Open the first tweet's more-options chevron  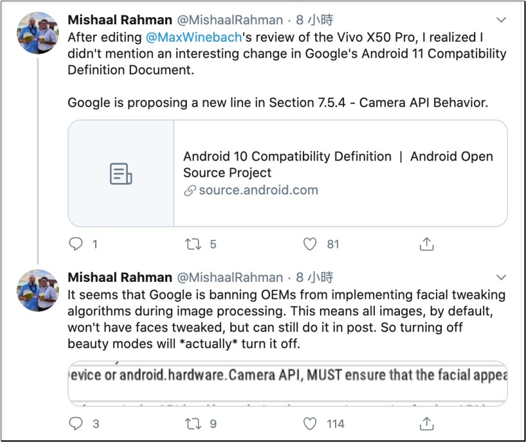501,20
